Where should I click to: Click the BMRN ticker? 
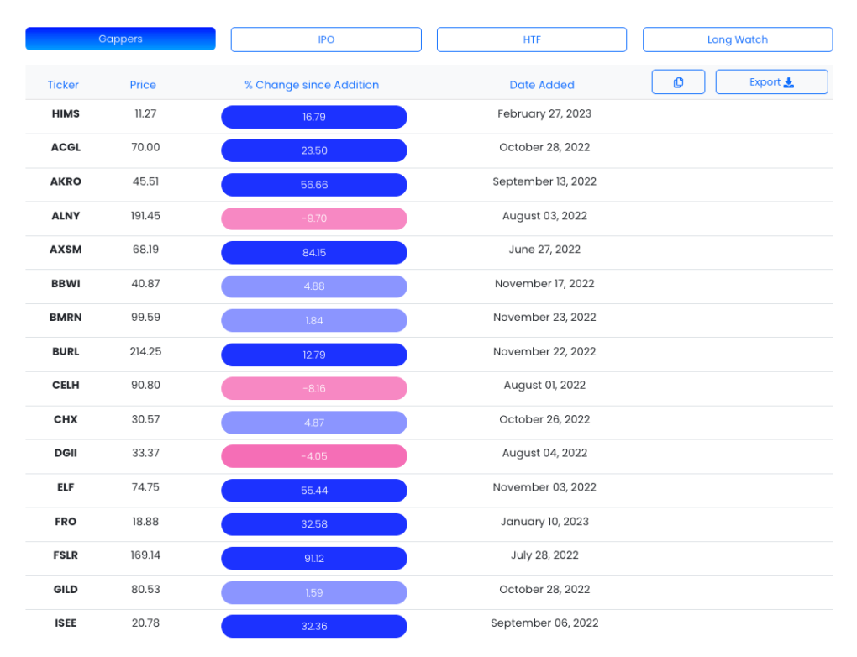coord(66,317)
